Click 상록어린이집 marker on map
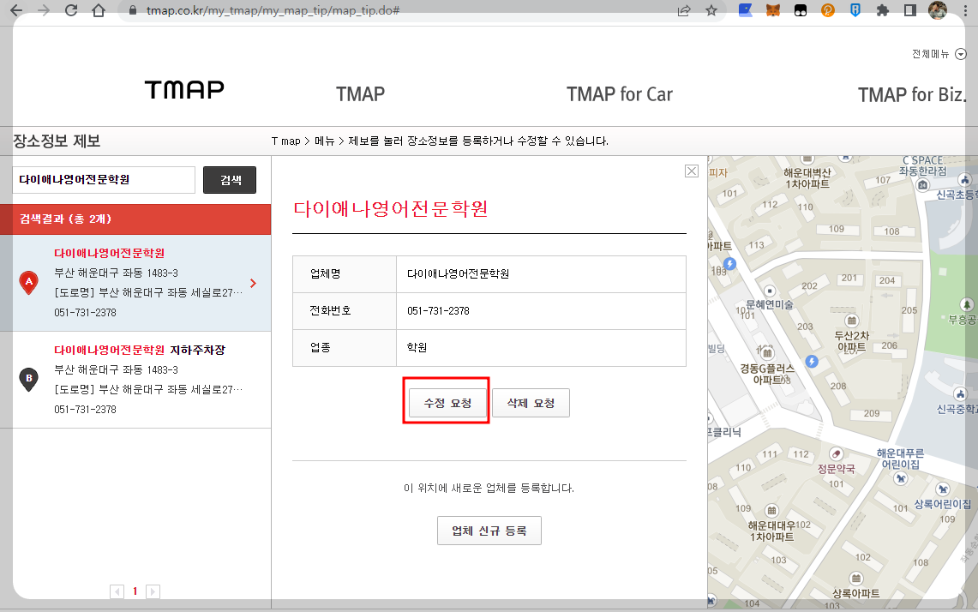The height and width of the screenshot is (612, 978). pyautogui.click(x=943, y=489)
